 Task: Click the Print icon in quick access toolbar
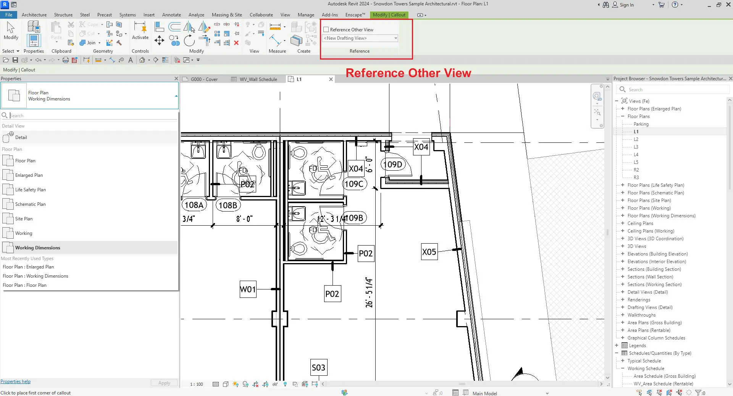pyautogui.click(x=65, y=60)
